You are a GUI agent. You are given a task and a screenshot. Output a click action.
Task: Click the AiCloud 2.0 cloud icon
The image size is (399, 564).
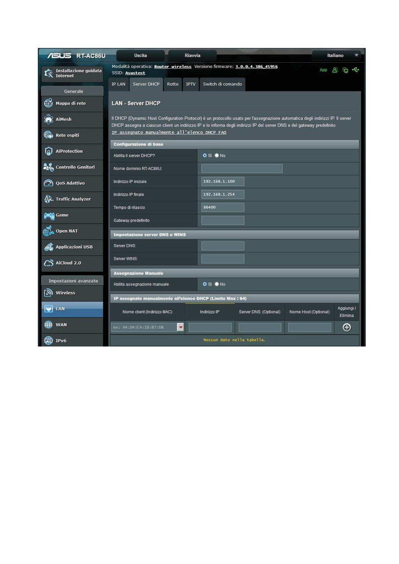point(48,263)
